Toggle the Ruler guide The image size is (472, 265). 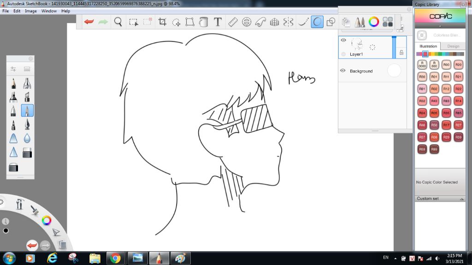233,22
